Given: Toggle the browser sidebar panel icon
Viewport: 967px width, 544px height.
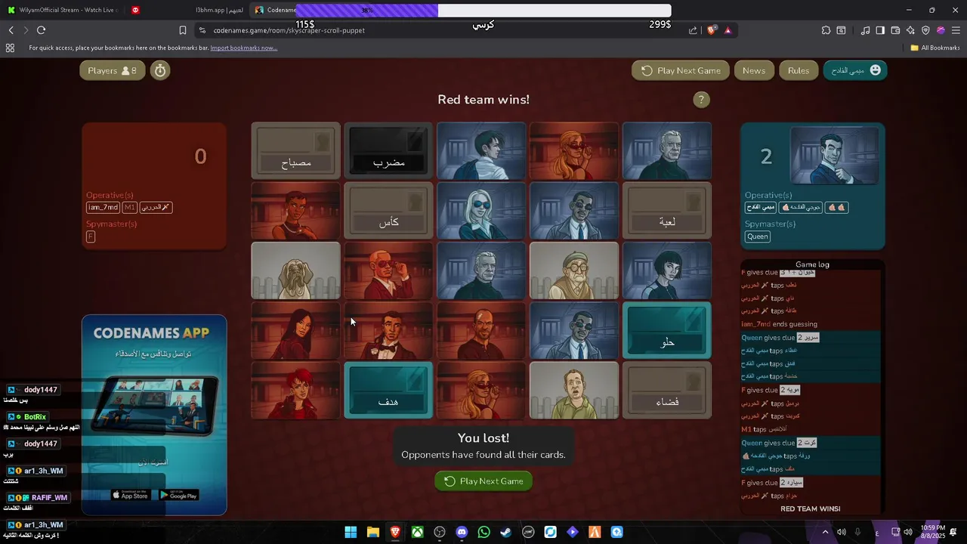Looking at the screenshot, I should (x=880, y=30).
